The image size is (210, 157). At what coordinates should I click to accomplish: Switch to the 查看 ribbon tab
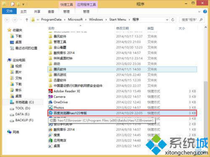[51, 11]
